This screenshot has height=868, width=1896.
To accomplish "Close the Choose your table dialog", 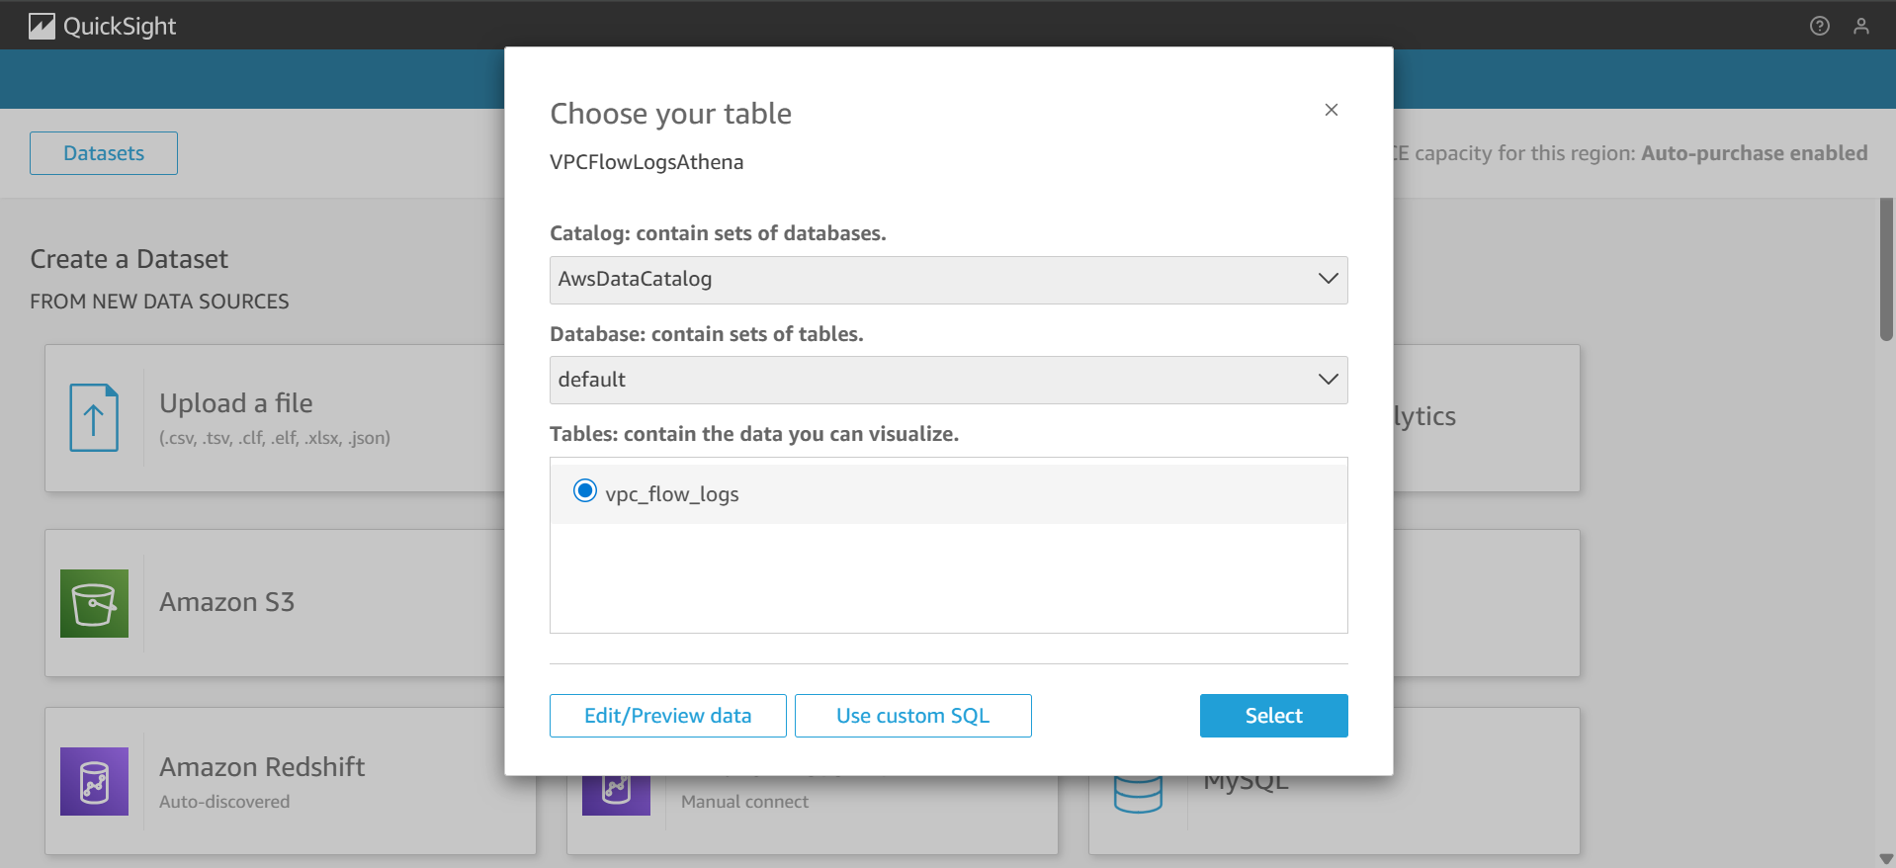I will point(1332,110).
